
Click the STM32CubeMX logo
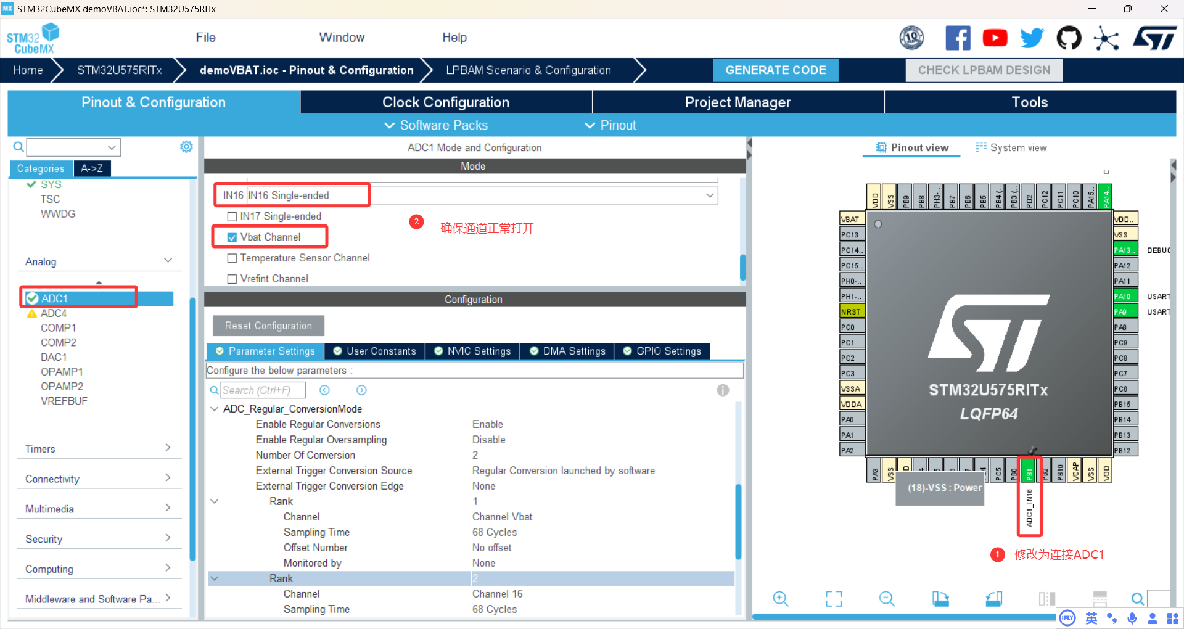click(33, 38)
